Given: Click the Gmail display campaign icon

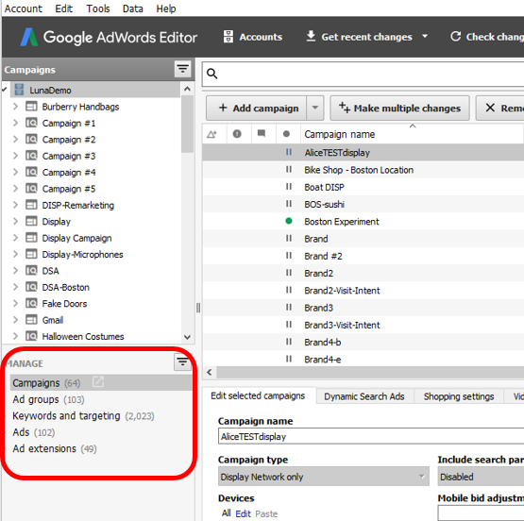Looking at the screenshot, I should tap(31, 320).
